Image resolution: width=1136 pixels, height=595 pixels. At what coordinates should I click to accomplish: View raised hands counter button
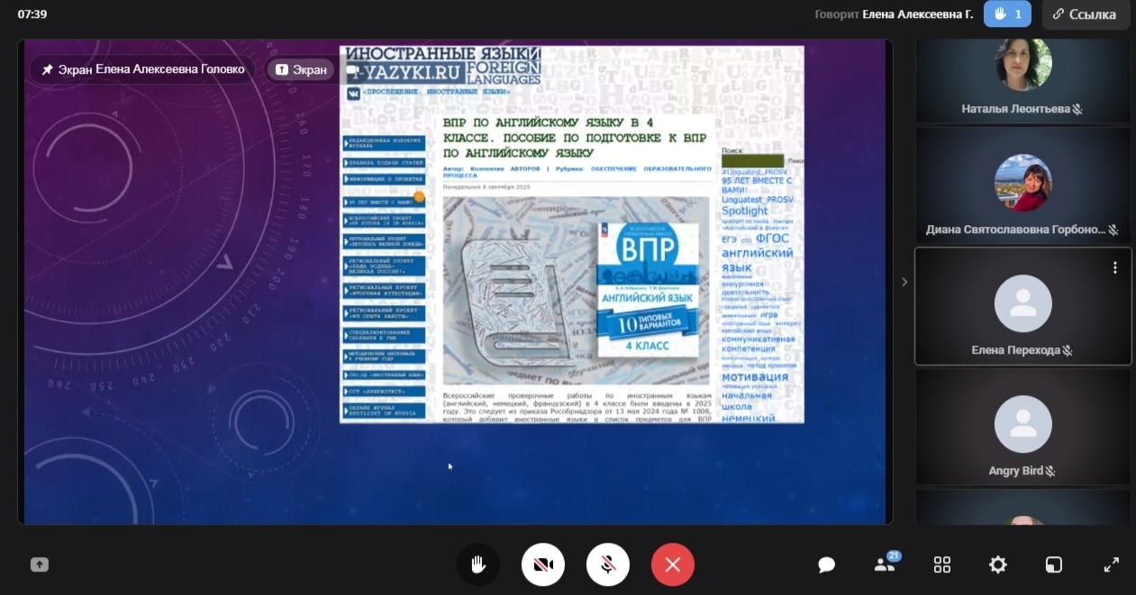[x=1006, y=14]
